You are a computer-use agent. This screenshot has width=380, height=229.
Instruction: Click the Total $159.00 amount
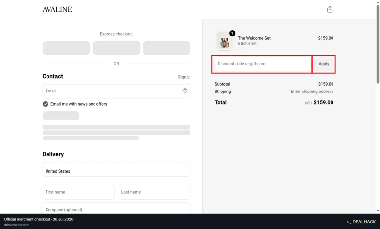323,102
